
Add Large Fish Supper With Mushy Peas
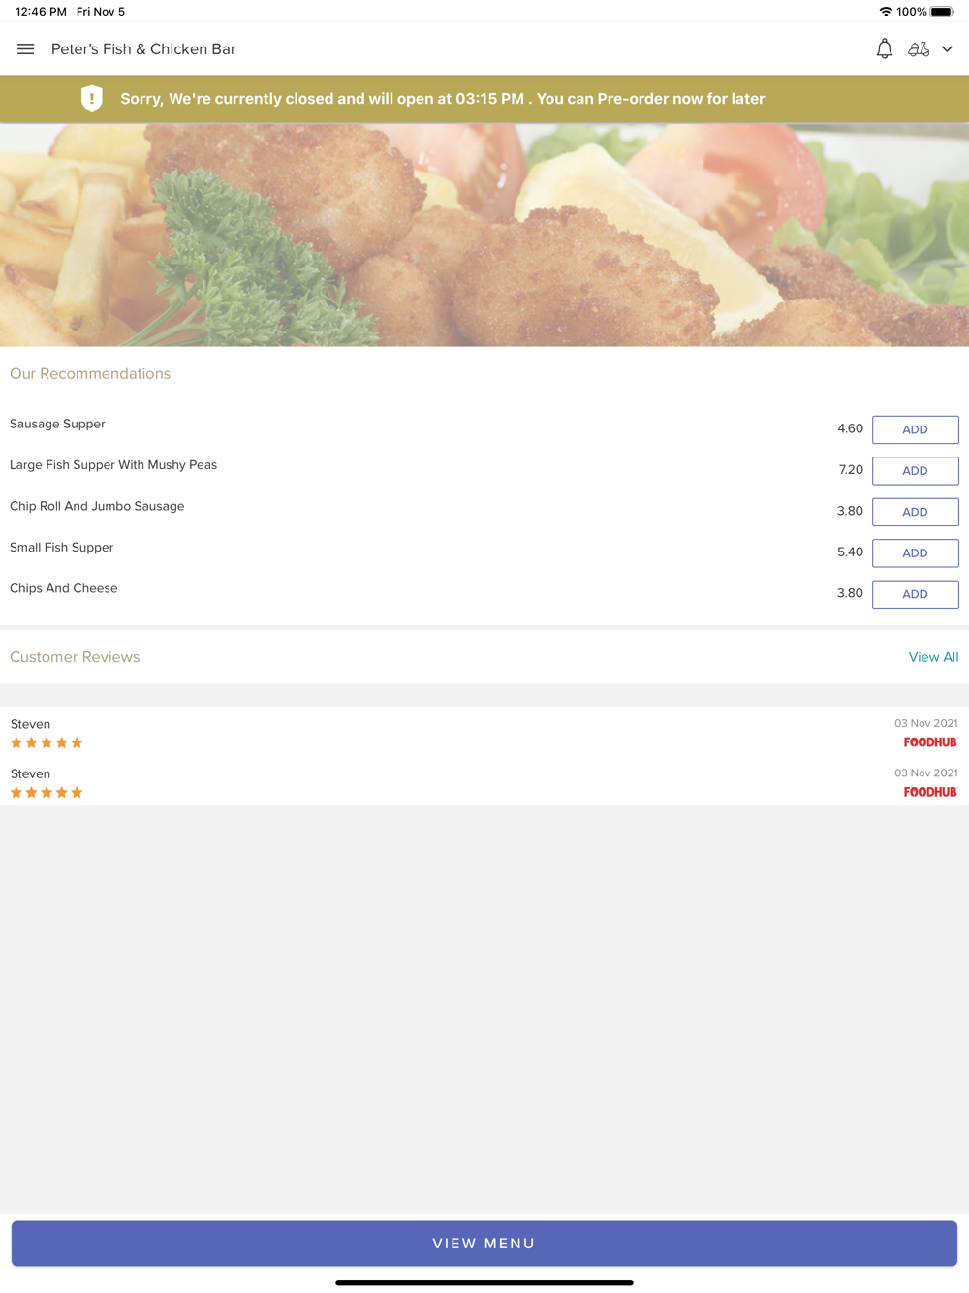(915, 471)
